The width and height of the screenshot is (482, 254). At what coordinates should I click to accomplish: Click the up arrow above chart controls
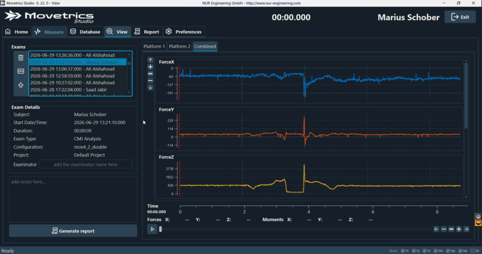[150, 60]
